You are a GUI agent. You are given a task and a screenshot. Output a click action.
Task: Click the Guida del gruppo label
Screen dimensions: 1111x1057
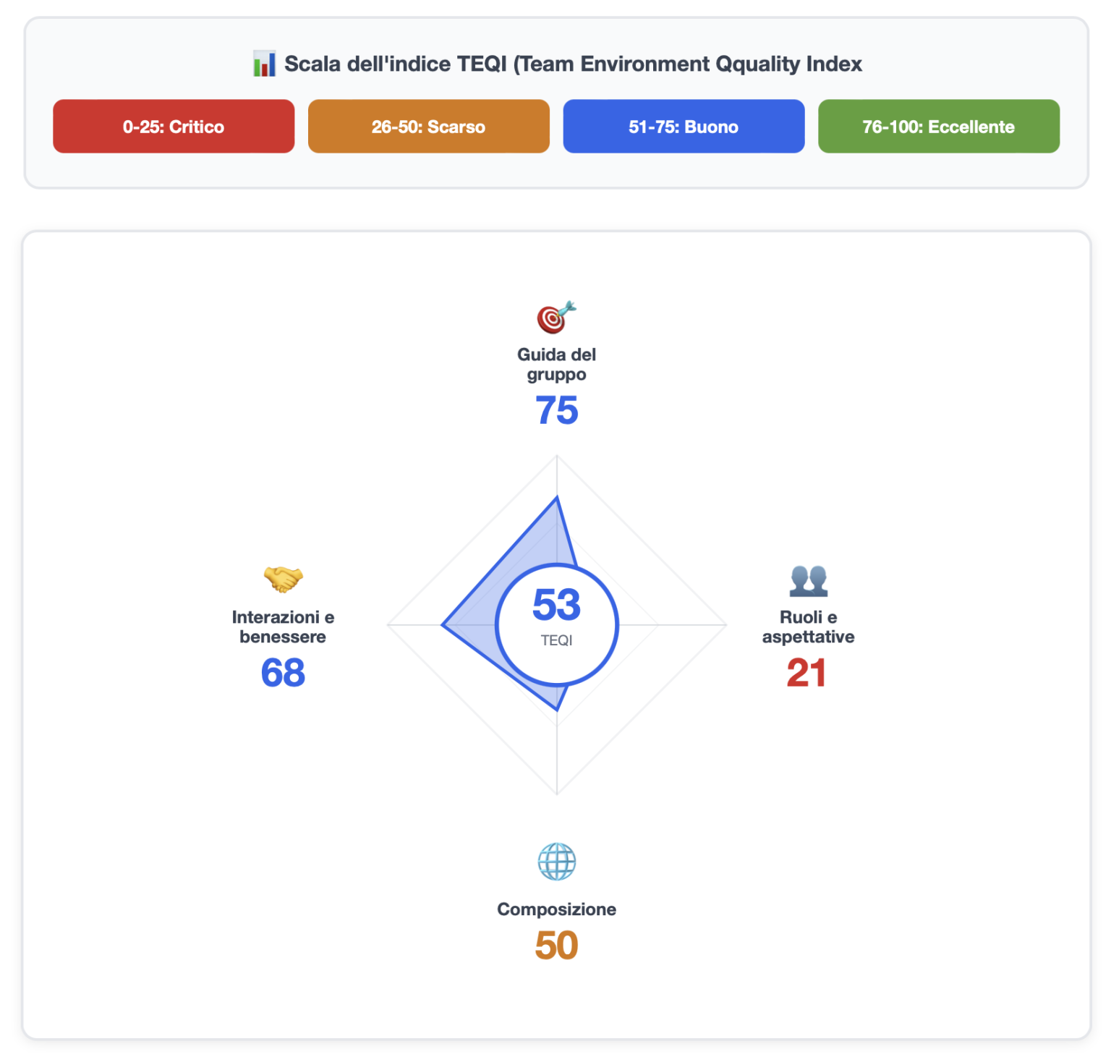[x=556, y=364]
